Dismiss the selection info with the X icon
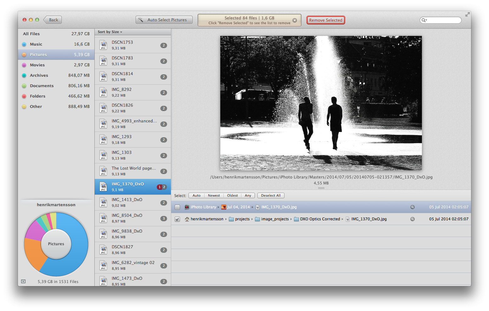489x311 pixels. [x=295, y=20]
